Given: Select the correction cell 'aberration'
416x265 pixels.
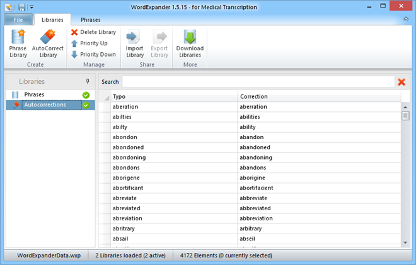Looking at the screenshot, I should click(319, 107).
